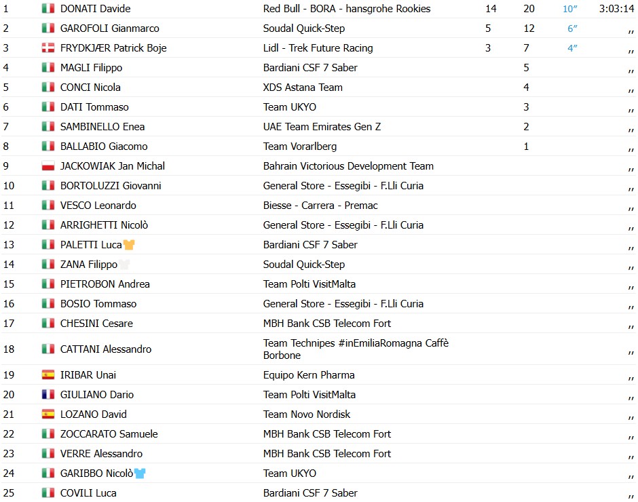Click the 4″ bonus time for FRYDKJÆR
Screen dimensions: 638x502
click(572, 48)
